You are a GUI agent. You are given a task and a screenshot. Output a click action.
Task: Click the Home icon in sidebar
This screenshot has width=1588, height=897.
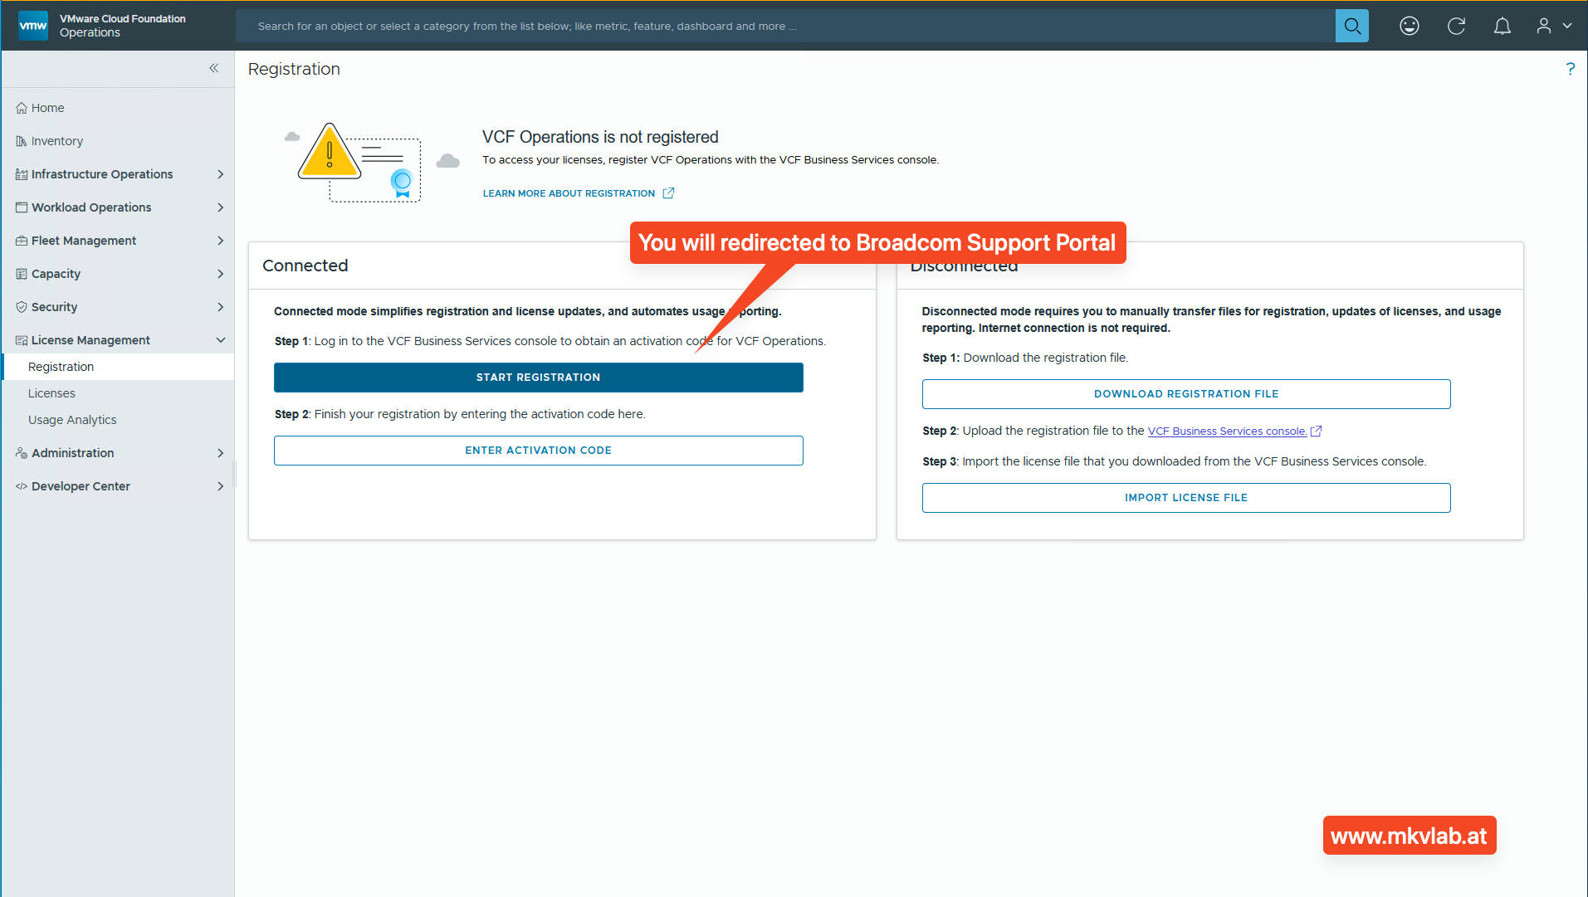coord(22,108)
